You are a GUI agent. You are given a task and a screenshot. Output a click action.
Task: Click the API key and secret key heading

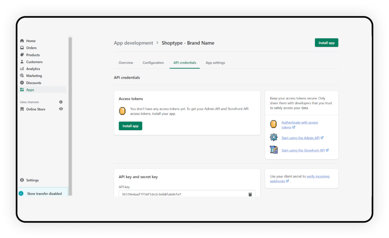pos(138,177)
